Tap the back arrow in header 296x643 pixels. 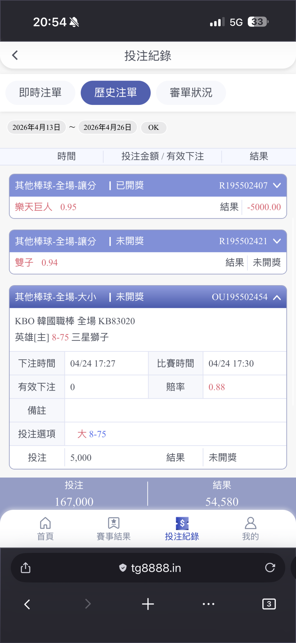click(x=15, y=55)
